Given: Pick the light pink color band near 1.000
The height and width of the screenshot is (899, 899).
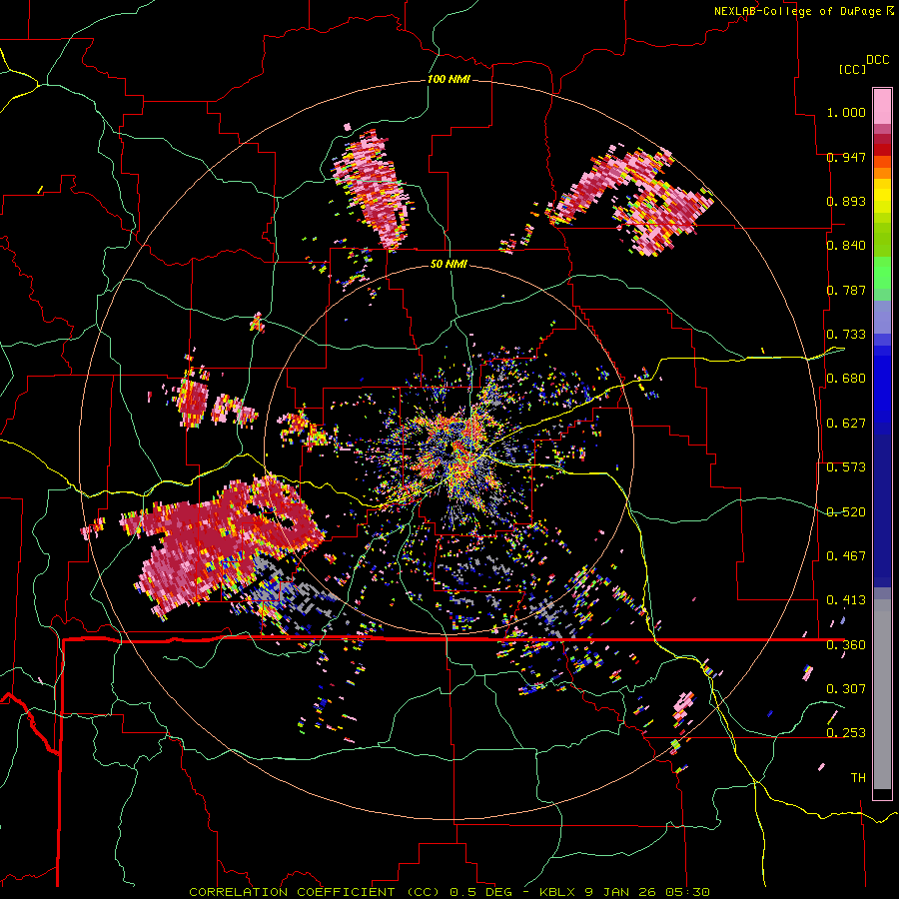Looking at the screenshot, I should click(x=882, y=107).
